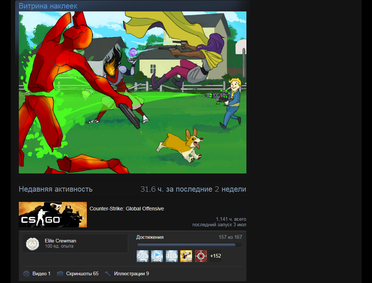This screenshot has height=283, width=372.
Task: Click the video reel icon
Action: click(x=26, y=274)
